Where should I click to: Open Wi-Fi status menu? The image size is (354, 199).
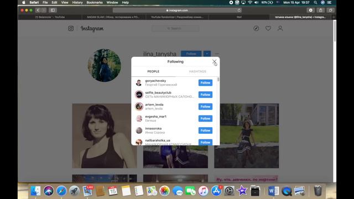250,2
